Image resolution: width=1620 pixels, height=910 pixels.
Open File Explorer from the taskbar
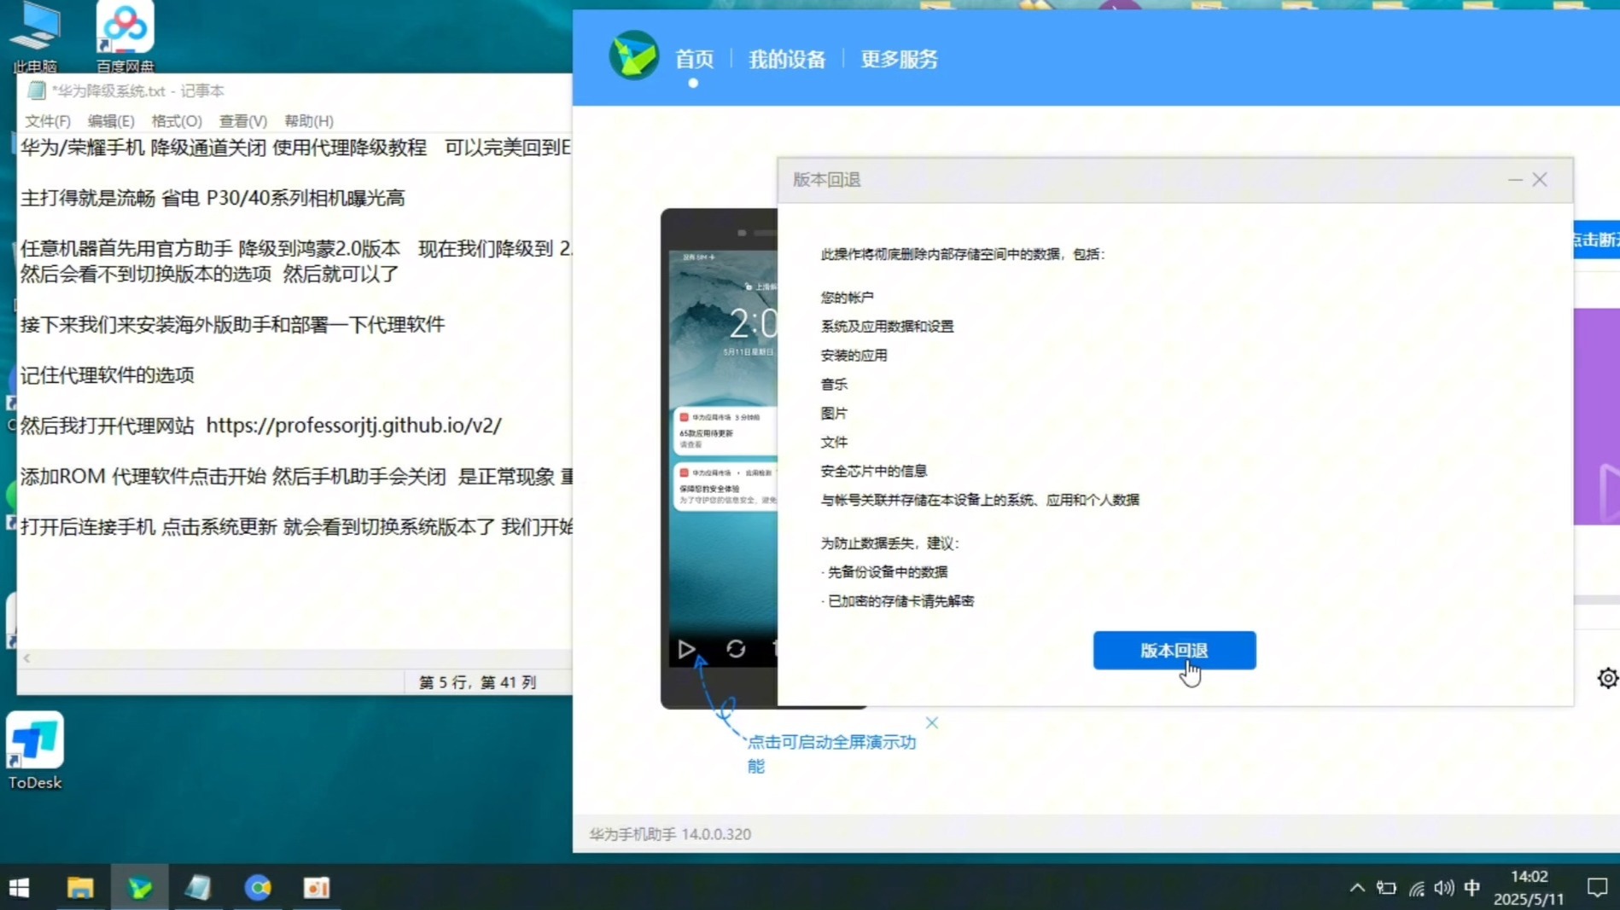coord(80,888)
